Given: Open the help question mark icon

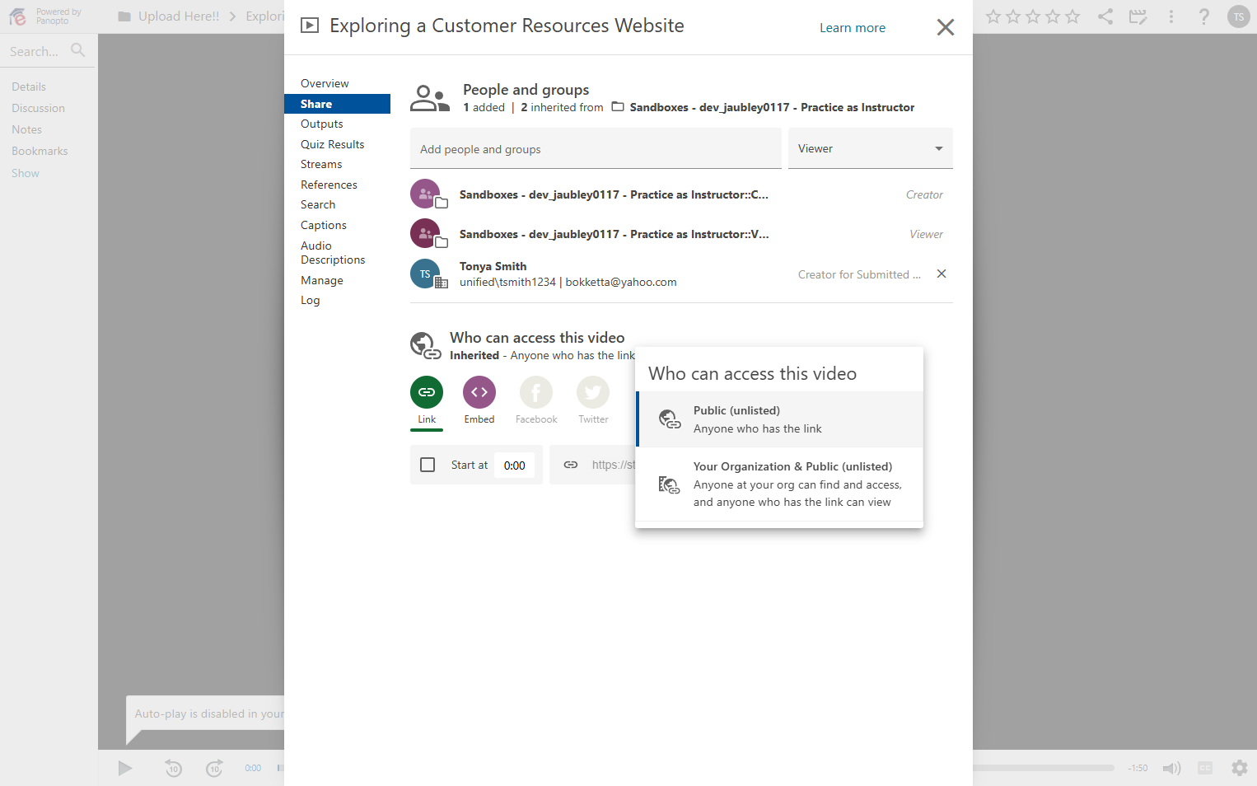Looking at the screenshot, I should pos(1204,16).
